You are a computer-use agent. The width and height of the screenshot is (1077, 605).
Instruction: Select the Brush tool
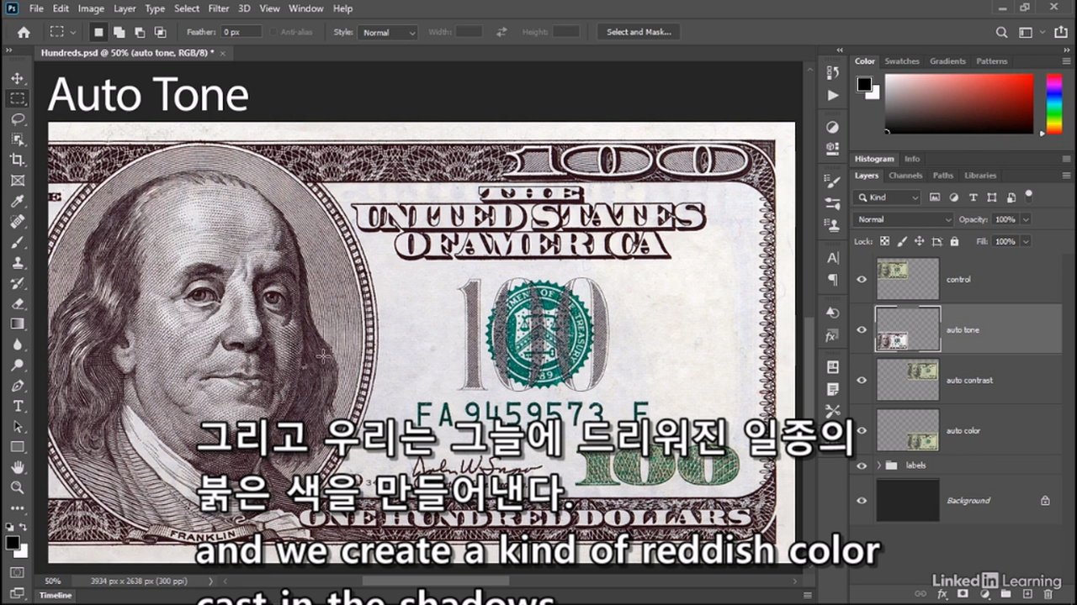[x=18, y=242]
